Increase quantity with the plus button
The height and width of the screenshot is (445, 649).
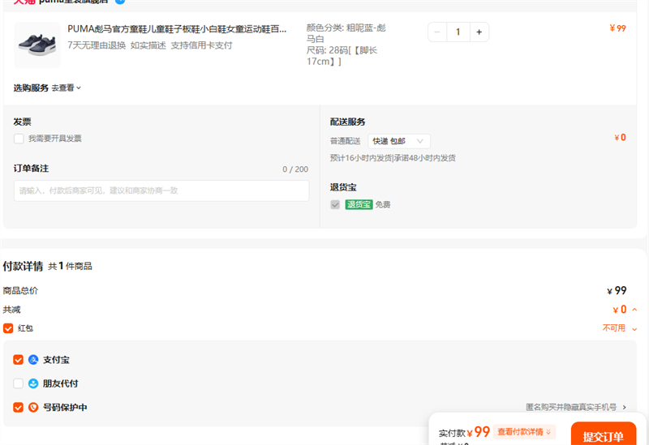(479, 32)
